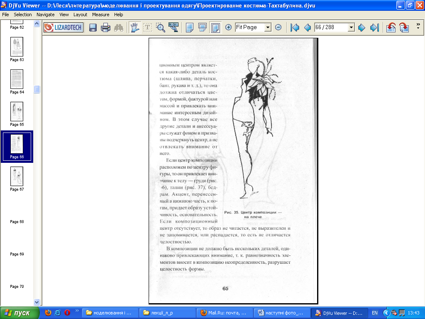Go to next page arrow

[x=361, y=27]
